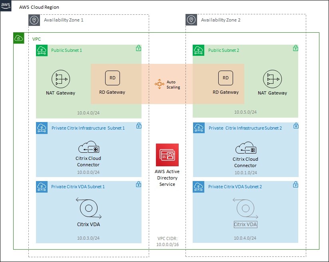This screenshot has height=262, width=329.
Task: Toggle the lock icon on Public Subnet 2
Action: 295,47
